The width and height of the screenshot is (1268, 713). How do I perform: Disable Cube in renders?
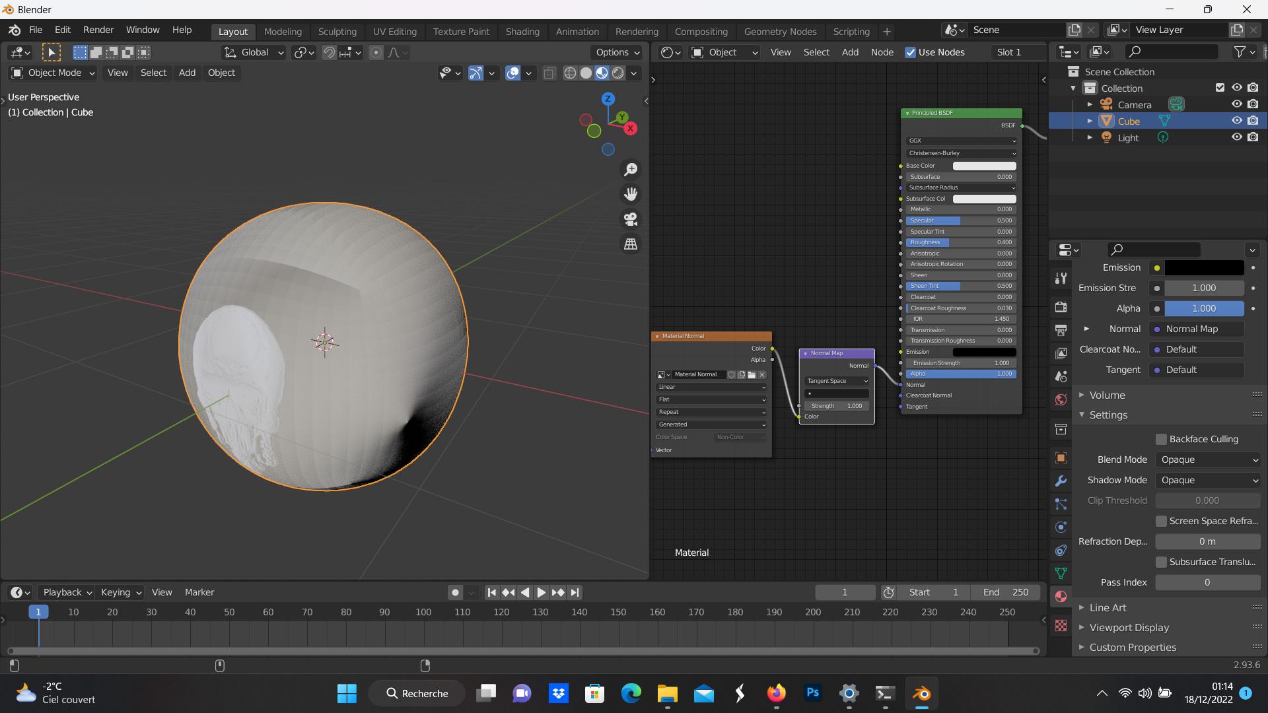click(1253, 121)
